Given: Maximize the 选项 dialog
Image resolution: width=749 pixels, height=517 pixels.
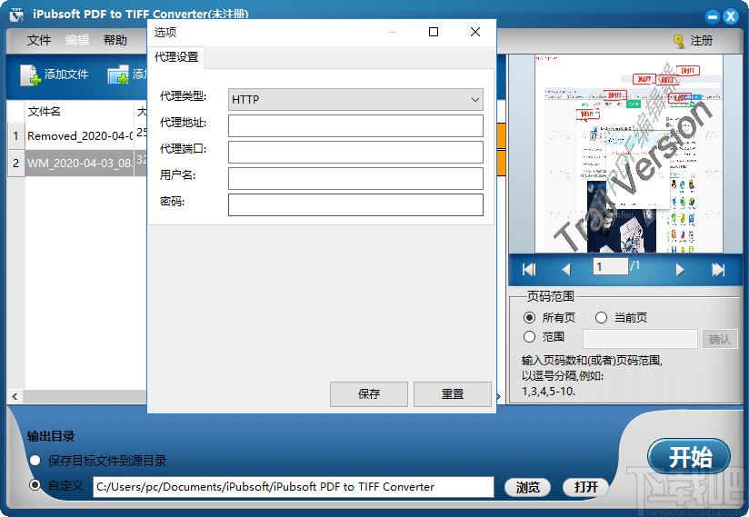Looking at the screenshot, I should (434, 32).
